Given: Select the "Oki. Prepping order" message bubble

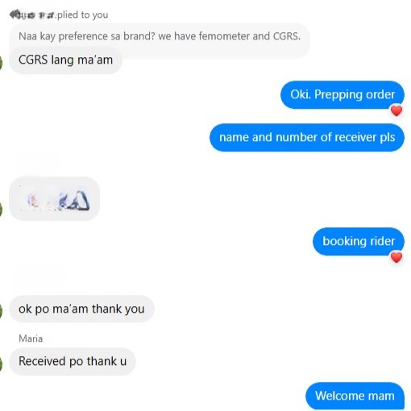Looking at the screenshot, I should pyautogui.click(x=342, y=94).
